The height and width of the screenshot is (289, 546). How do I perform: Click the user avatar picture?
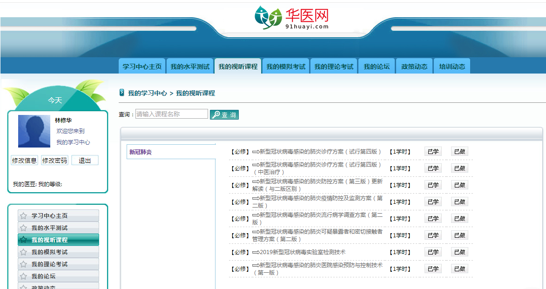[34, 131]
